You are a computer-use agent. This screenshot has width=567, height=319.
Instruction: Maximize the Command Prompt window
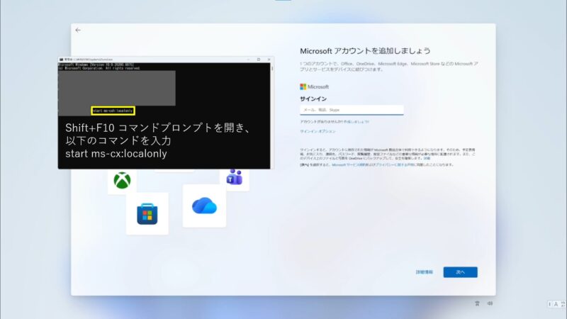(259, 60)
